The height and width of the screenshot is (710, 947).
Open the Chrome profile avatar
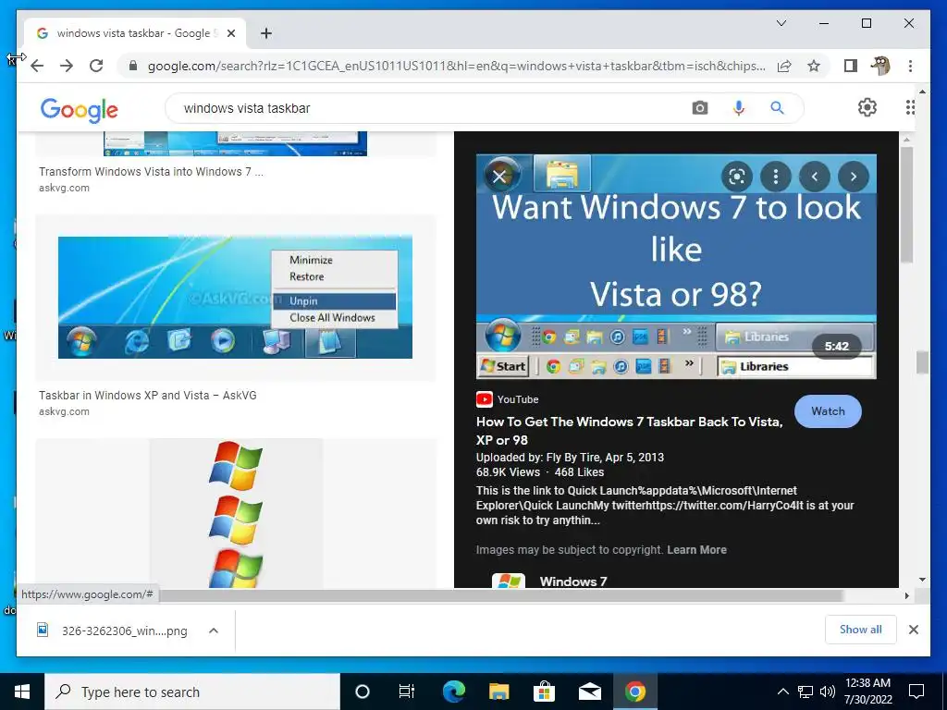pyautogui.click(x=880, y=66)
